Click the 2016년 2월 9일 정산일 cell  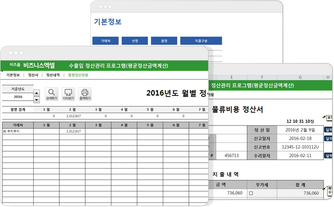(300, 130)
